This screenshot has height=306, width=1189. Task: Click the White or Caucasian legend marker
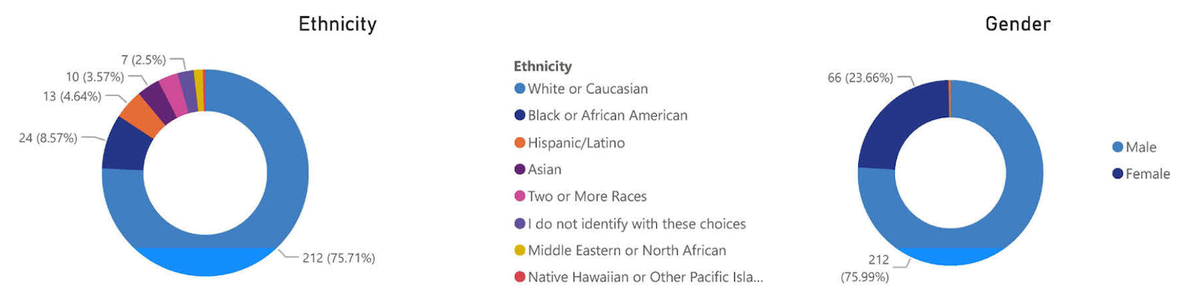coord(519,88)
